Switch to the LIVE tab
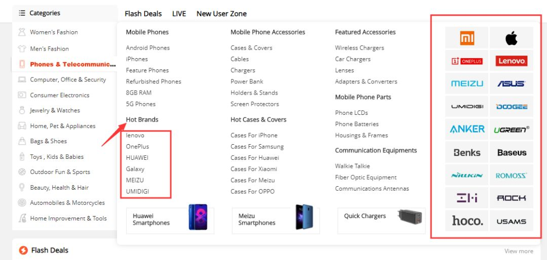Image resolution: width=547 pixels, height=260 pixels. [179, 14]
